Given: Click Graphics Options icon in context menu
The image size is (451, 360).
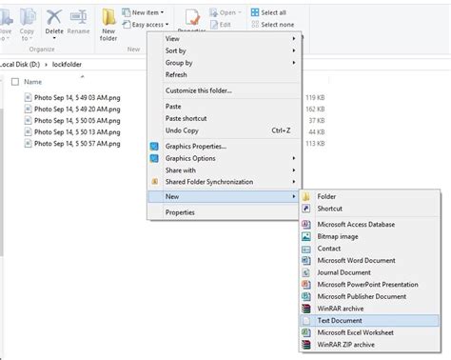Looking at the screenshot, I should point(154,158).
